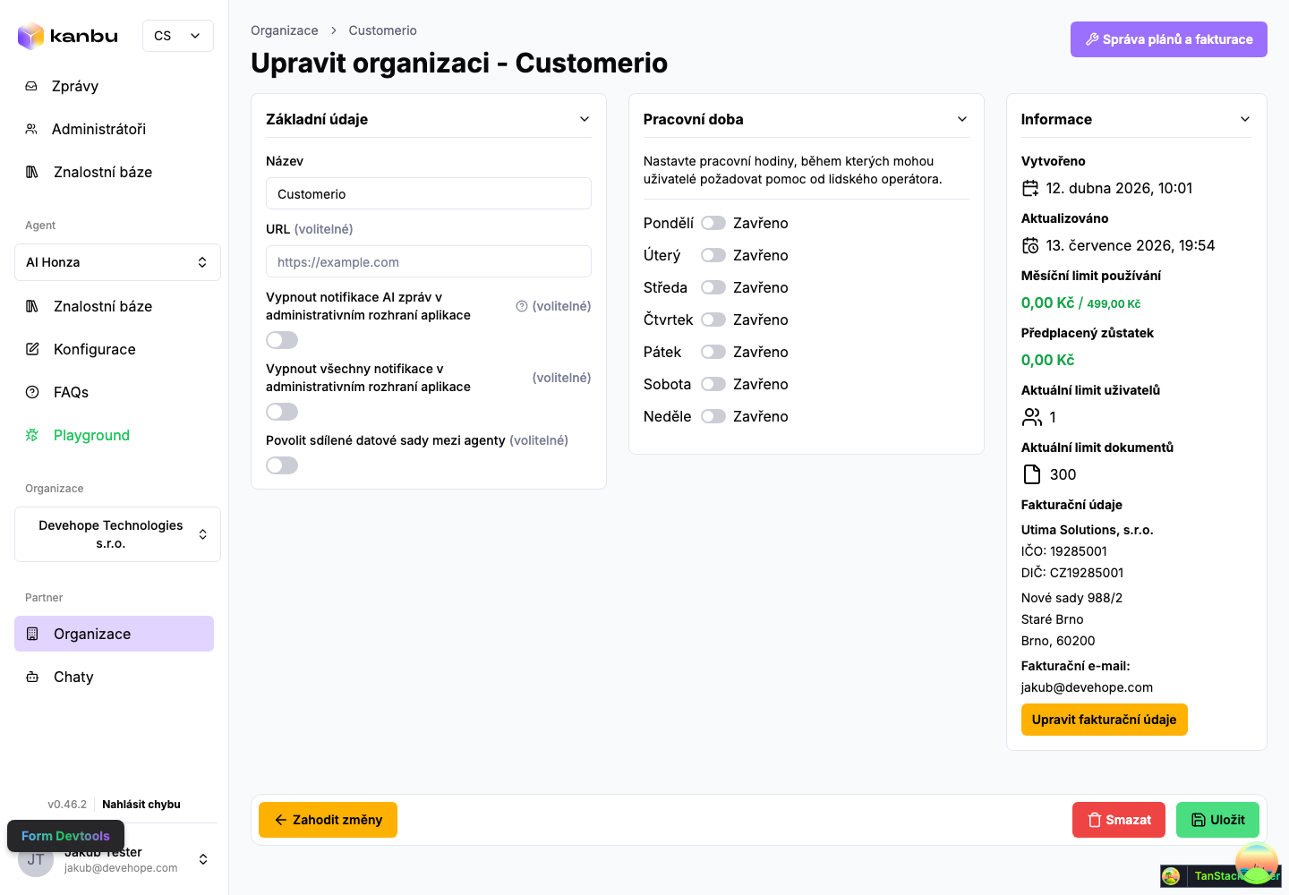Click the version v0.46.2 text

[67, 805]
